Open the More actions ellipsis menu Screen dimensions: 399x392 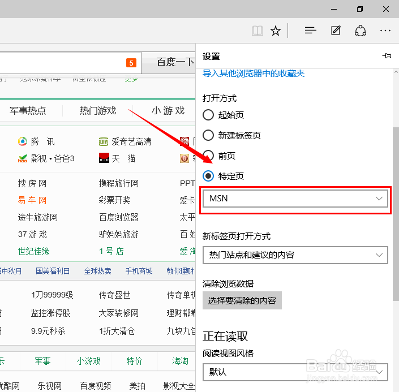[385, 31]
